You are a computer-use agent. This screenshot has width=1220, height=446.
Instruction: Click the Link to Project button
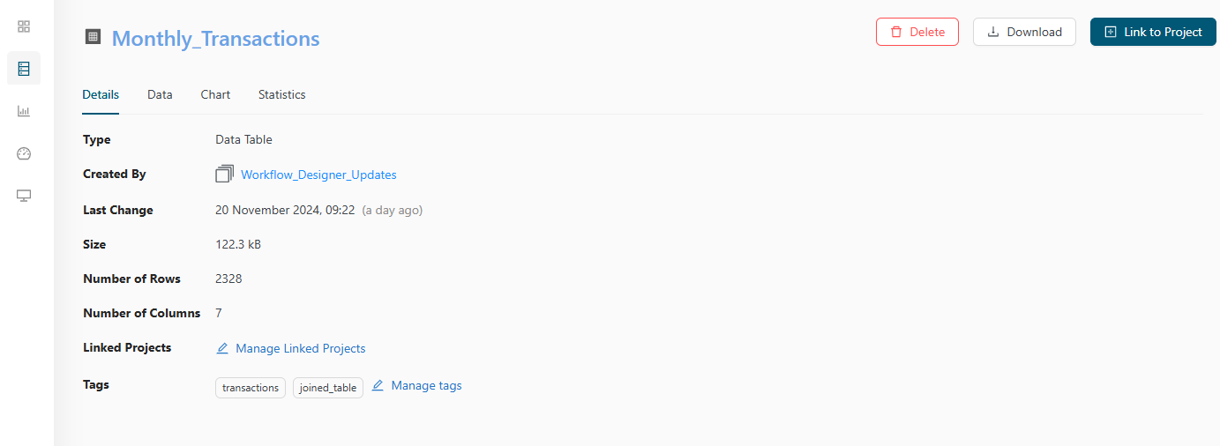(x=1153, y=32)
